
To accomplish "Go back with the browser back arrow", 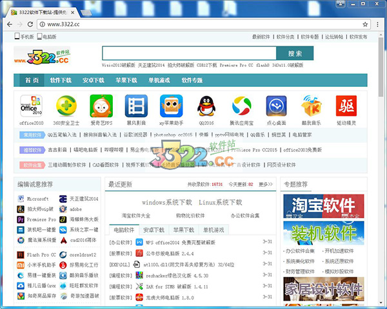I will click(x=10, y=24).
